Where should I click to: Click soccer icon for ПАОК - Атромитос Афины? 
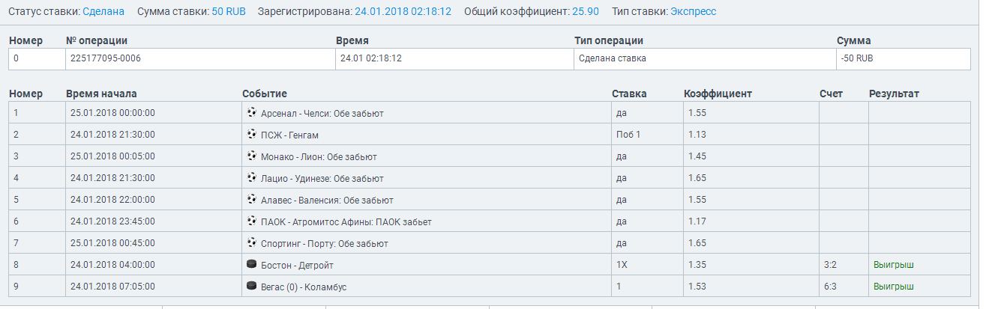point(251,221)
